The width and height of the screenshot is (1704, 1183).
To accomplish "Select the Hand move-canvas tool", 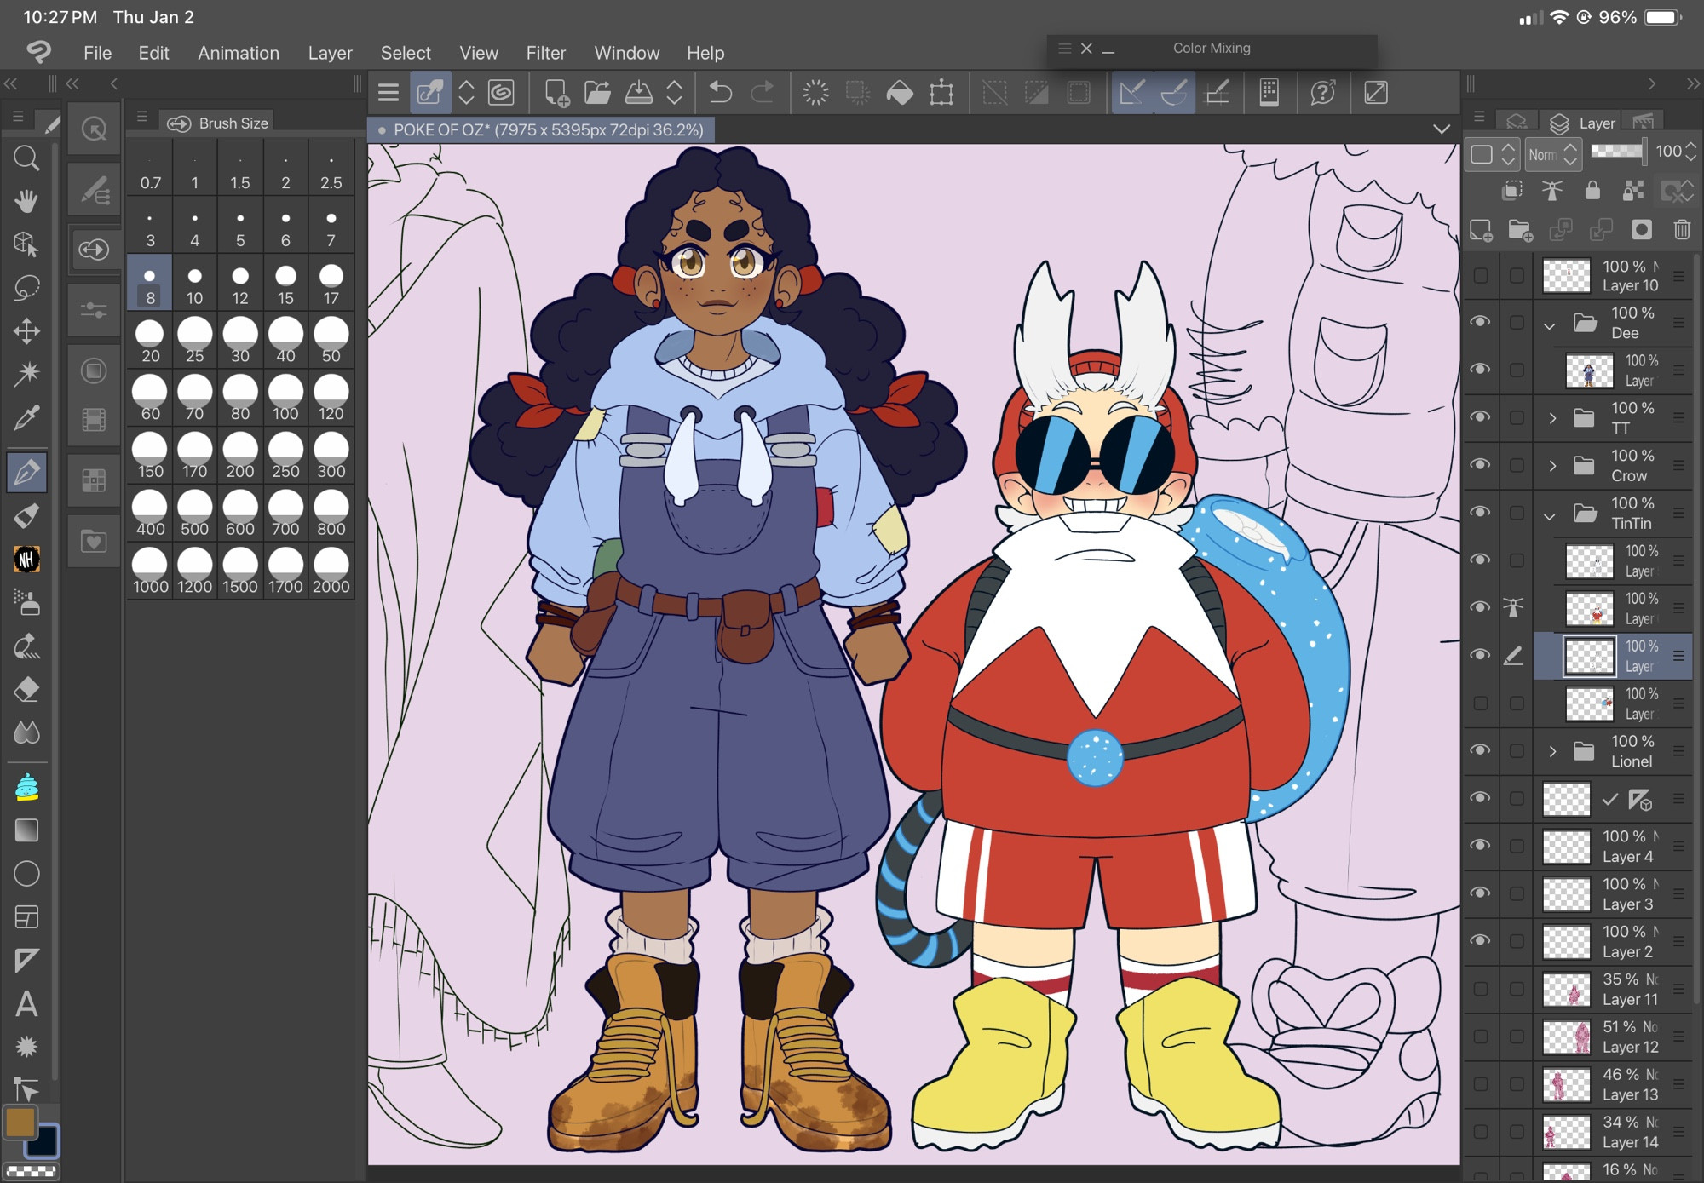I will tap(26, 201).
